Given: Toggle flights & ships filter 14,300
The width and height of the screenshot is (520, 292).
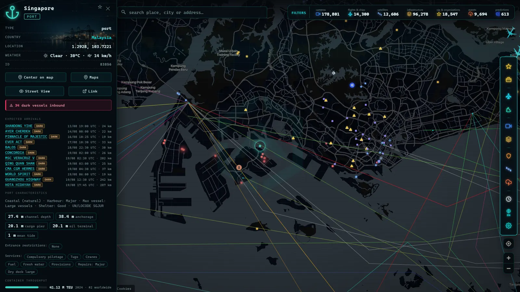Looking at the screenshot, I should click(x=358, y=13).
